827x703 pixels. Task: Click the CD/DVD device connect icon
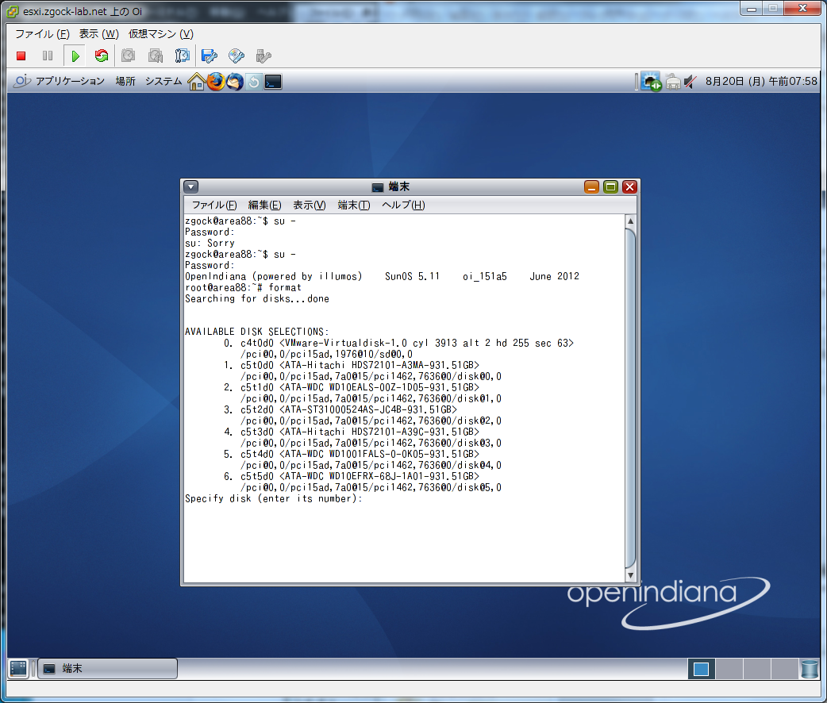237,56
